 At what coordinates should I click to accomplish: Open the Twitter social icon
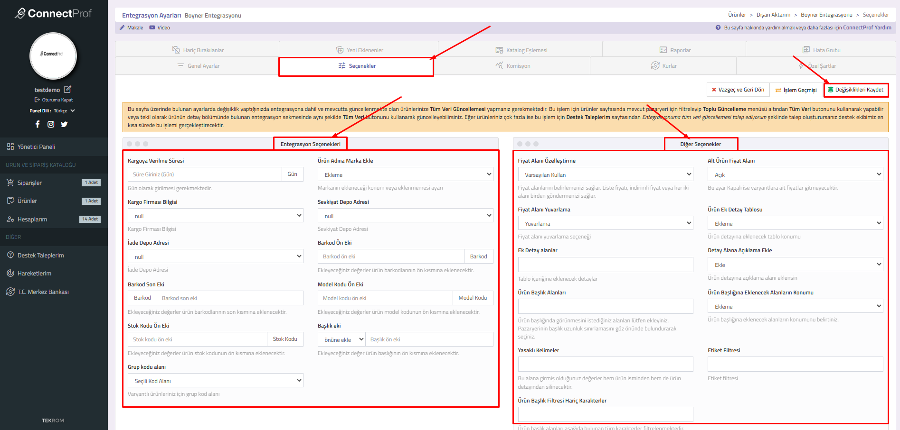(64, 124)
